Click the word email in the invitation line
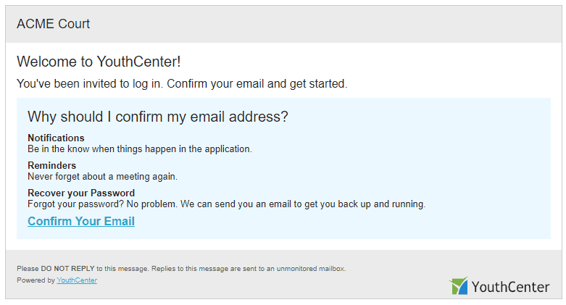This screenshot has height=305, width=566. [x=250, y=84]
